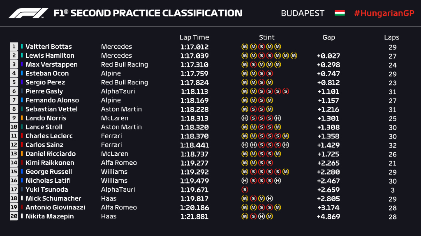Click the Laps column header

(x=392, y=37)
